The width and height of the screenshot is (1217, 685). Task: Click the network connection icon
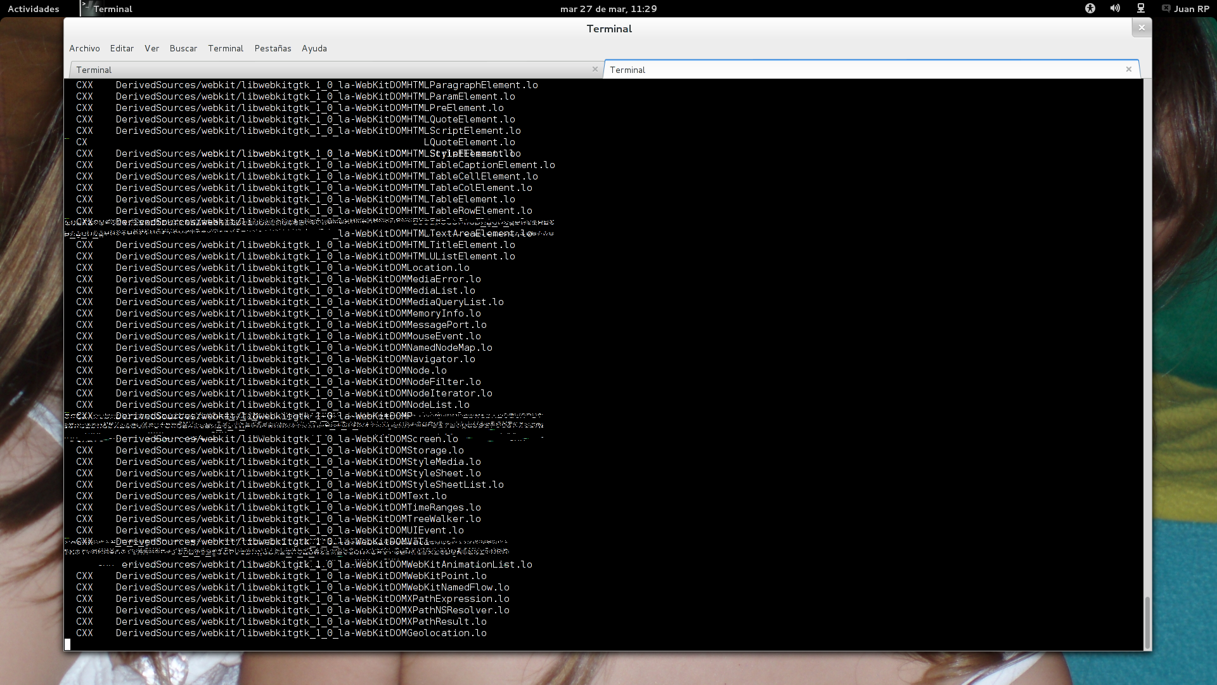point(1141,8)
